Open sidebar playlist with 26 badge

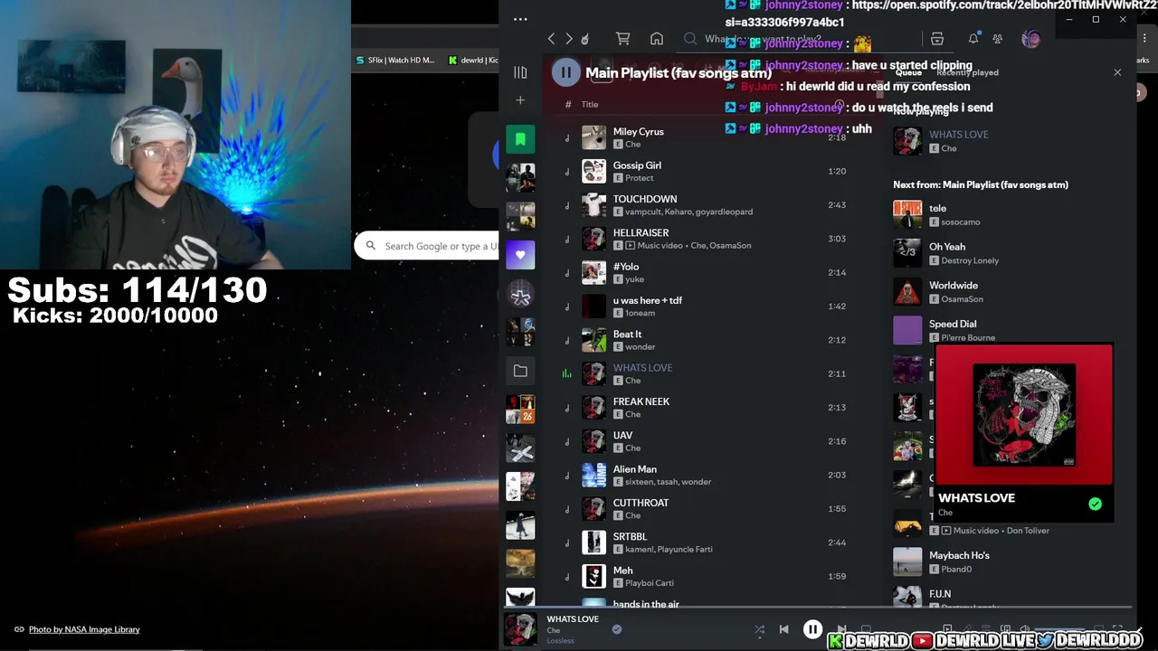520,410
